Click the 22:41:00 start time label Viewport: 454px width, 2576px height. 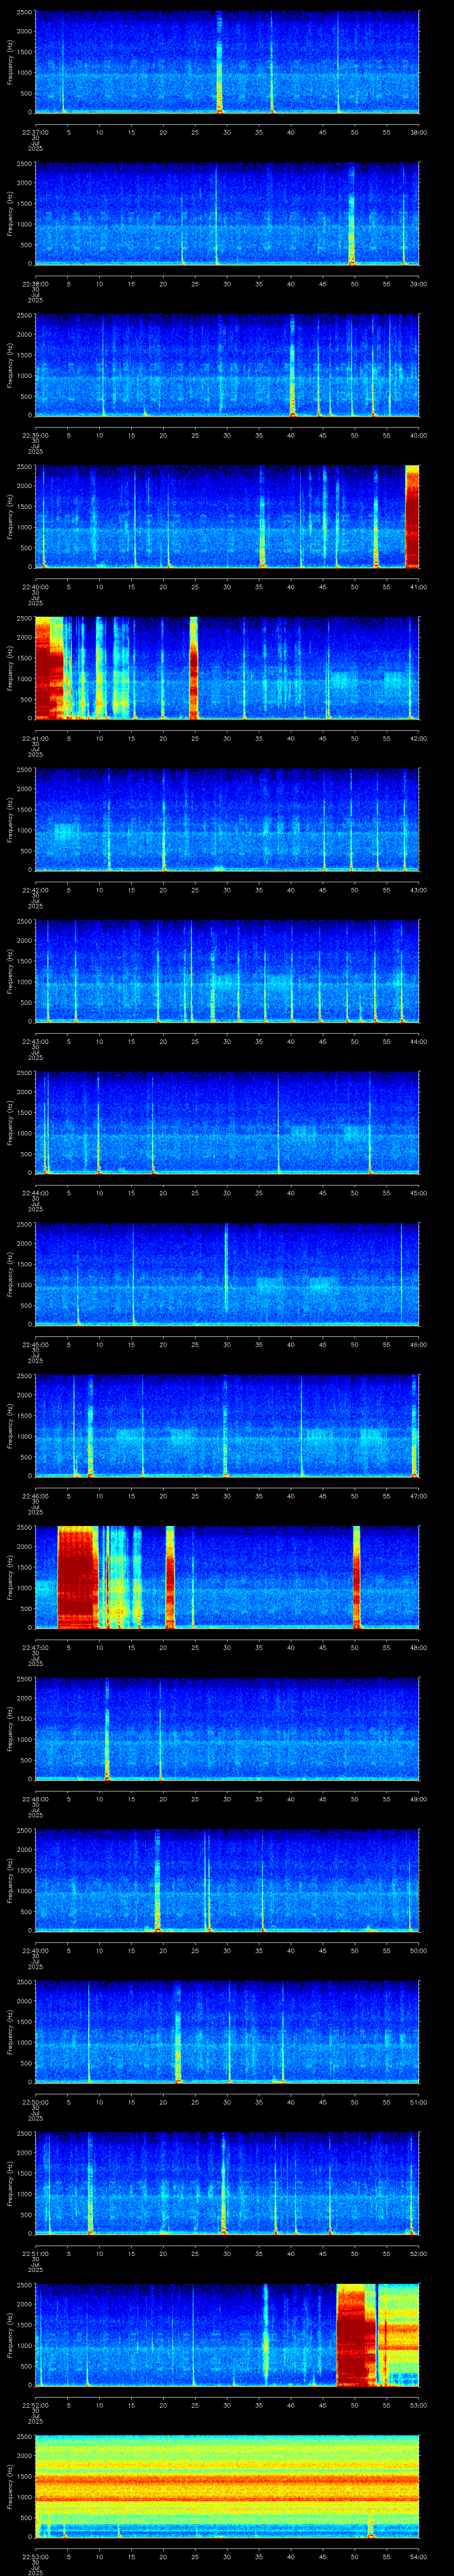coord(35,738)
